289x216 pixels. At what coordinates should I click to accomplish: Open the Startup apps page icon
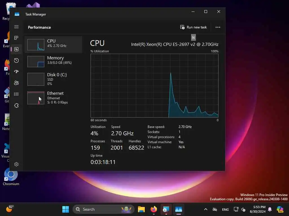coord(16,72)
